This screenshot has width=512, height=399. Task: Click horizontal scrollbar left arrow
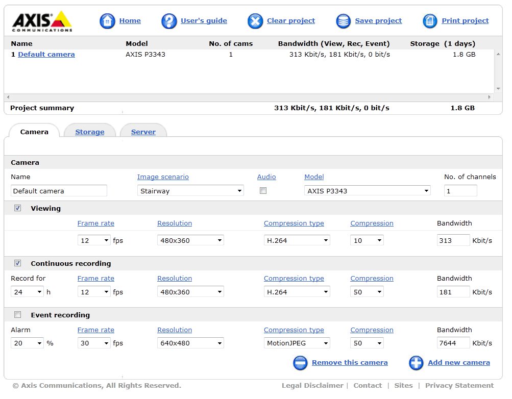click(8, 97)
